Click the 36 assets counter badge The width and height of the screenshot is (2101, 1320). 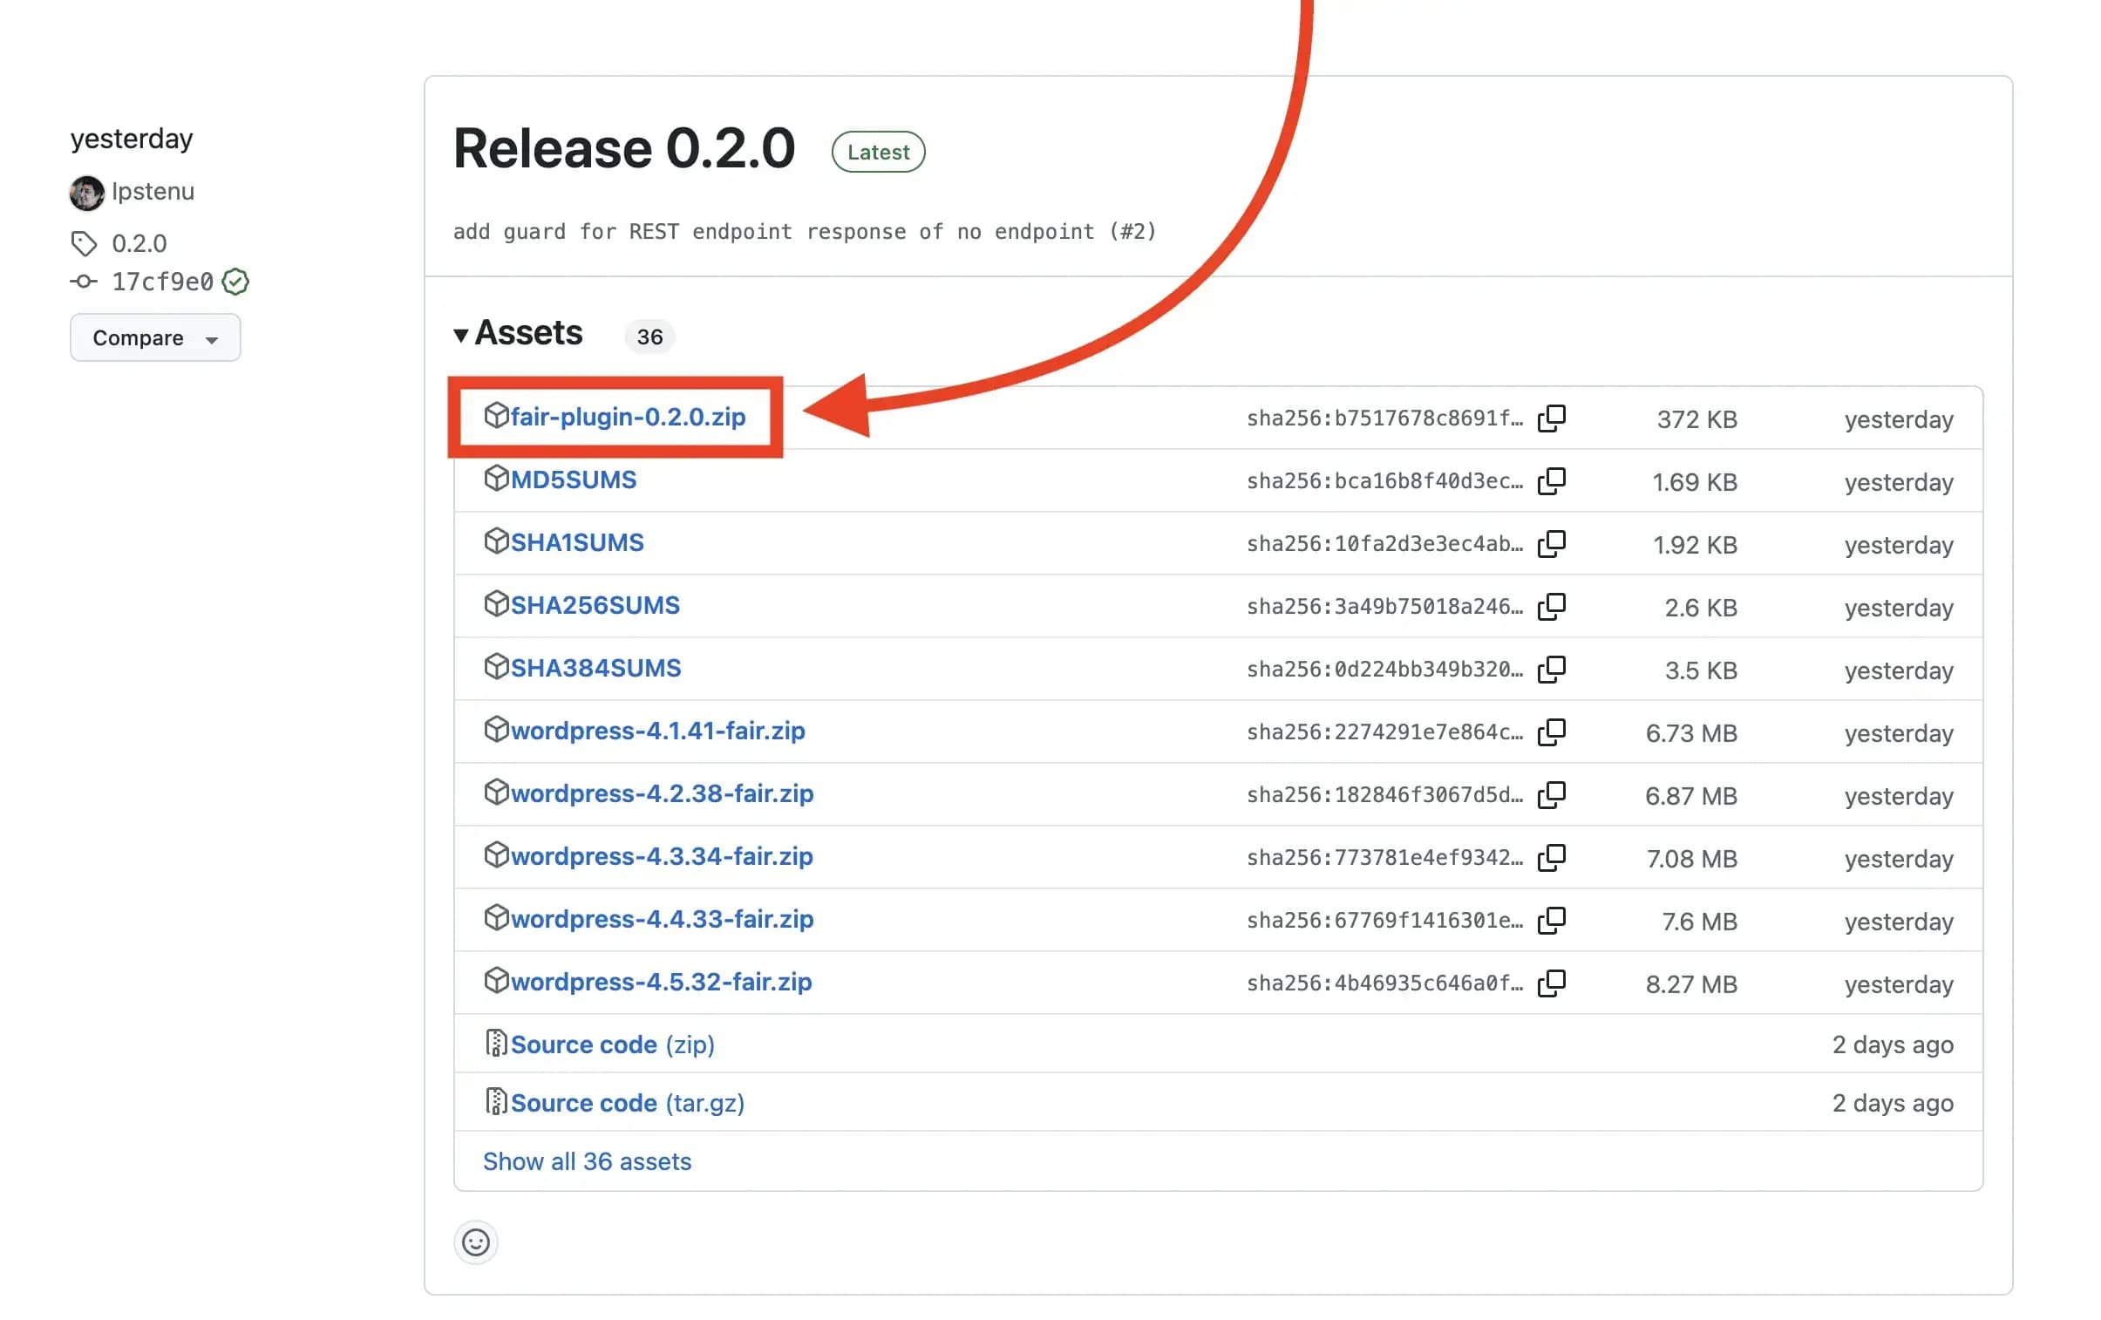coord(649,337)
